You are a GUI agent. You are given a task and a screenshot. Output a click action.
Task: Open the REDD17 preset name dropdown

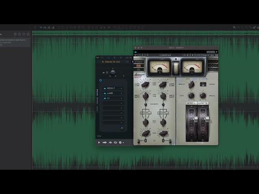click(166, 55)
